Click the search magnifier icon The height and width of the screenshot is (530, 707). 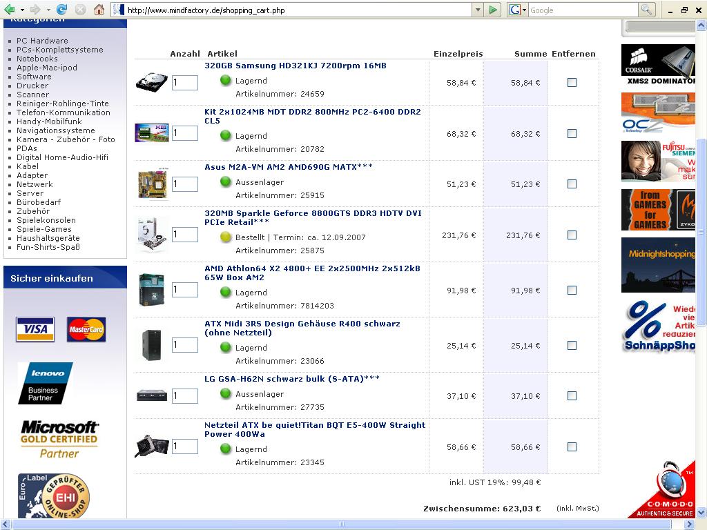pos(646,10)
